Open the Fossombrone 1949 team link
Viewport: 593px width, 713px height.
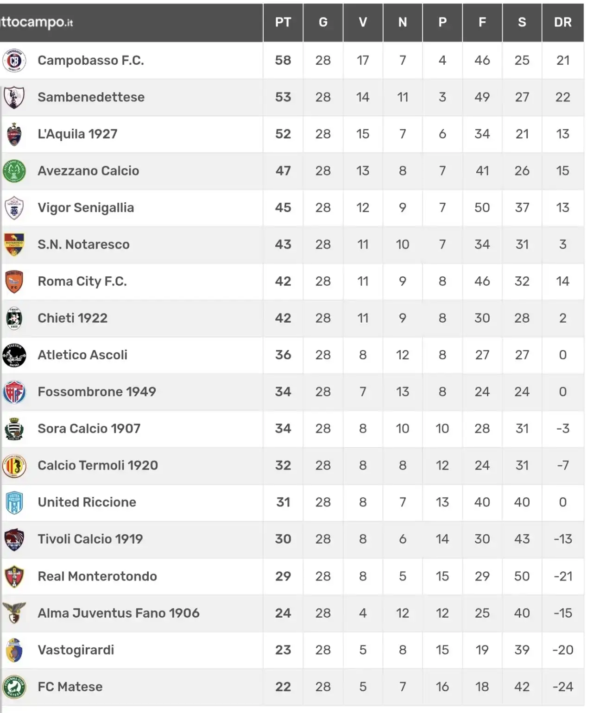pyautogui.click(x=97, y=392)
